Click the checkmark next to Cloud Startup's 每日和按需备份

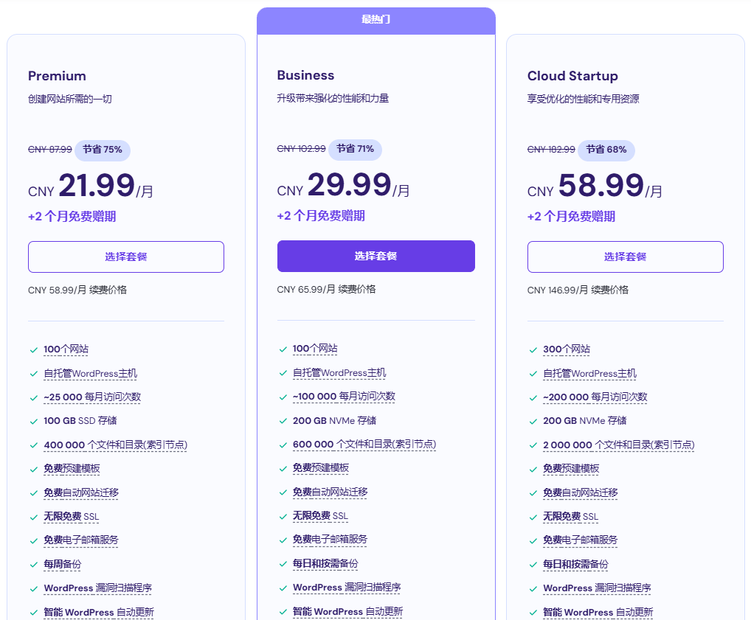click(533, 564)
